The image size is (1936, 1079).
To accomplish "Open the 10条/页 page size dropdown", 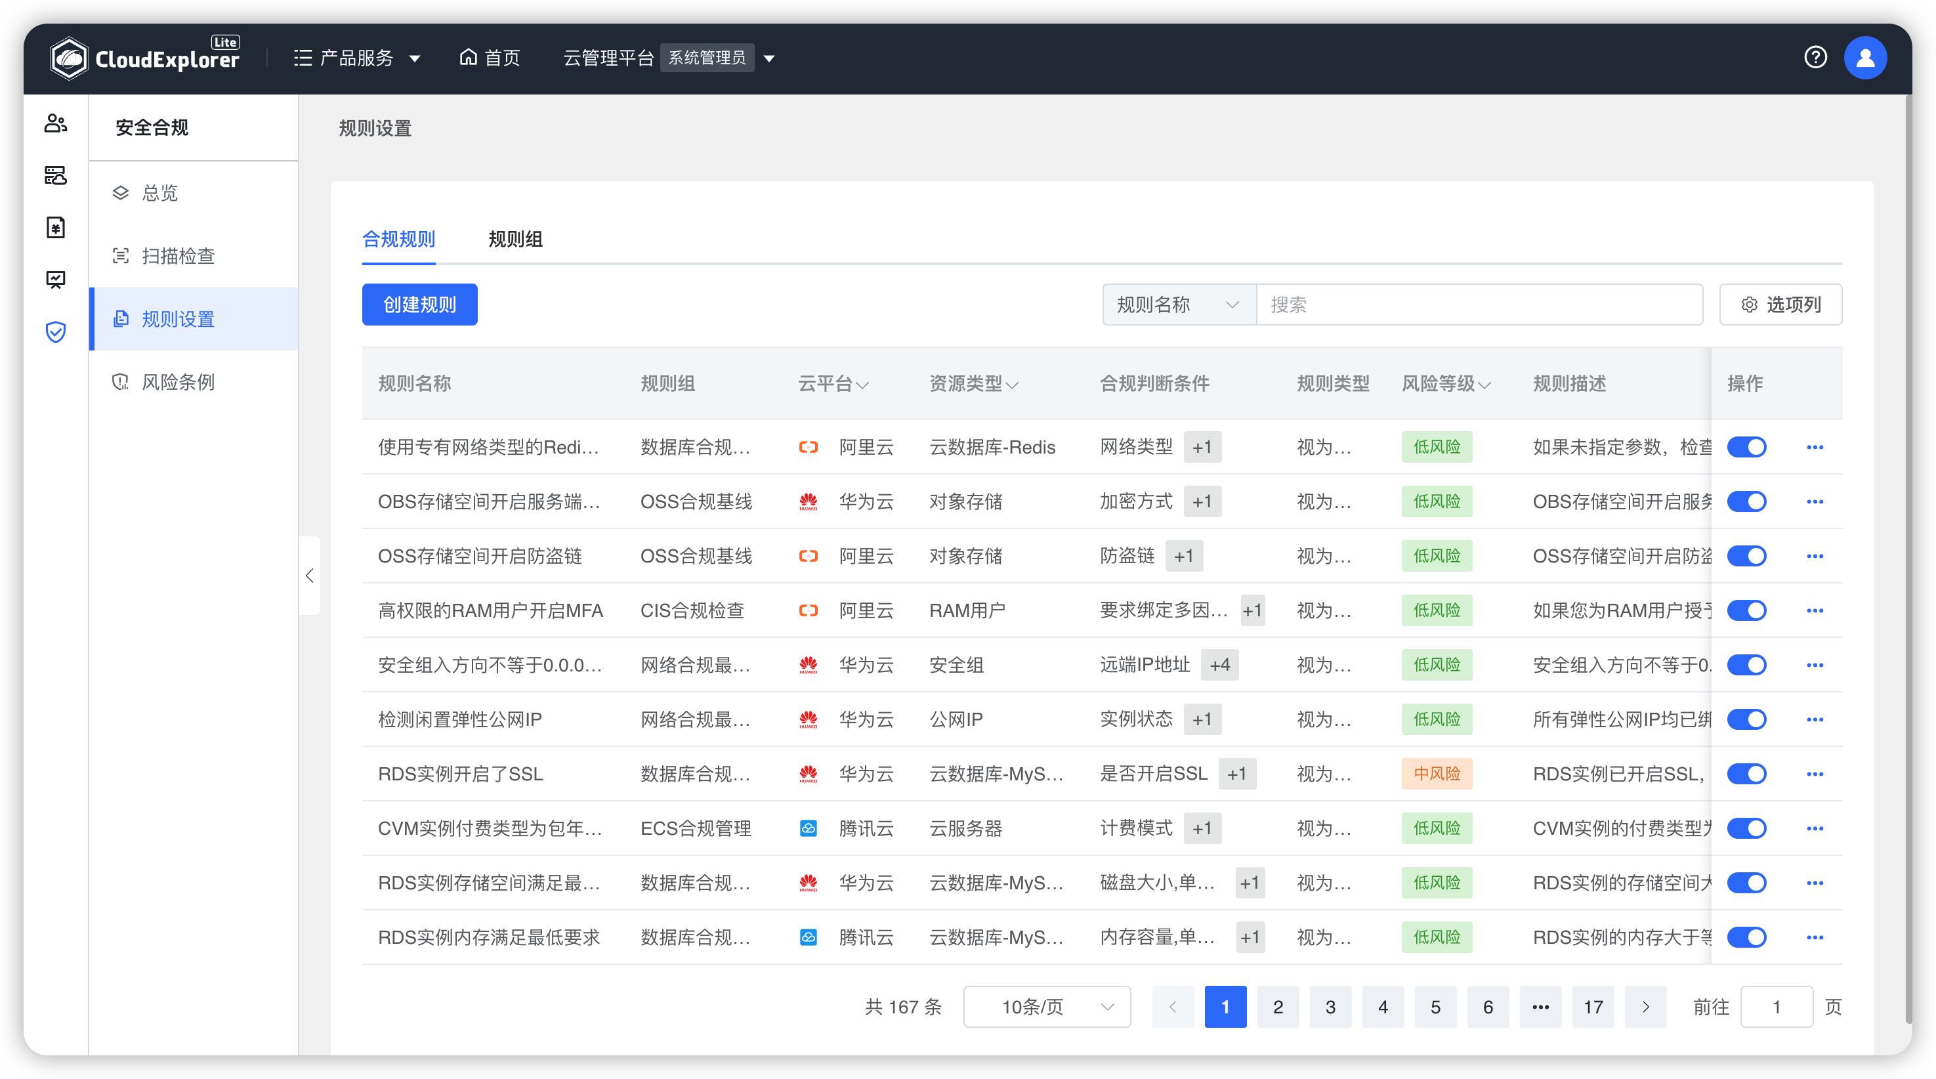I will [x=1047, y=1007].
